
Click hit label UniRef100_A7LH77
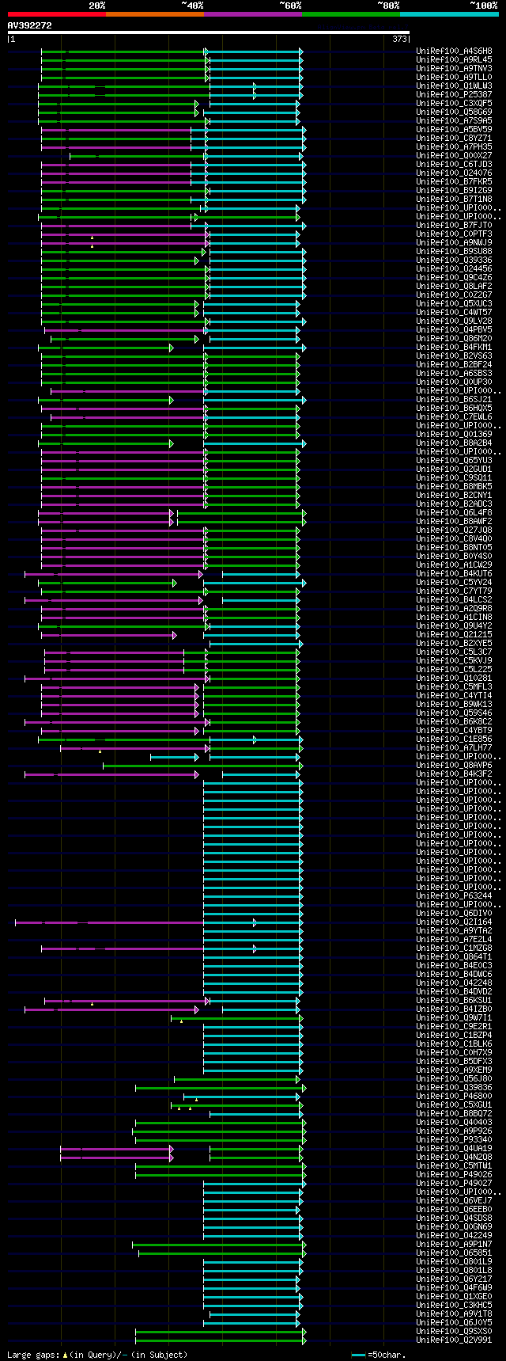tap(454, 747)
